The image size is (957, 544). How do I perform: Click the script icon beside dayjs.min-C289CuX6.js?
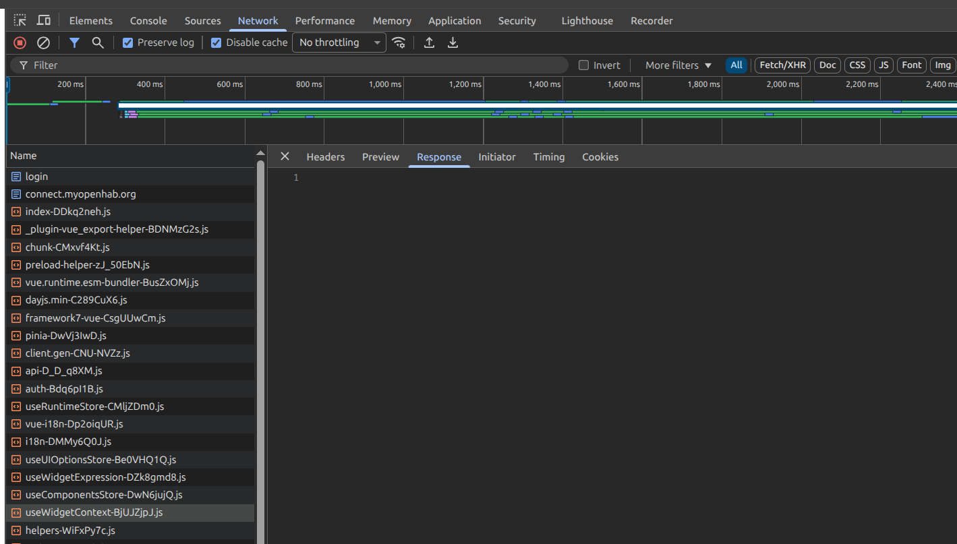pos(16,300)
